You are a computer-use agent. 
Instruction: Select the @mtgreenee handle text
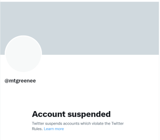[x=20, y=81]
